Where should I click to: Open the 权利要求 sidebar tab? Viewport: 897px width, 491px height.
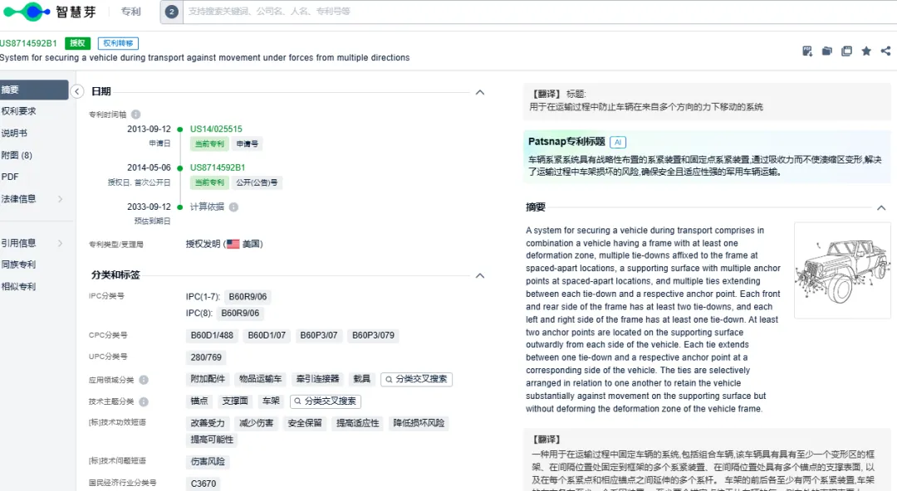pyautogui.click(x=18, y=111)
